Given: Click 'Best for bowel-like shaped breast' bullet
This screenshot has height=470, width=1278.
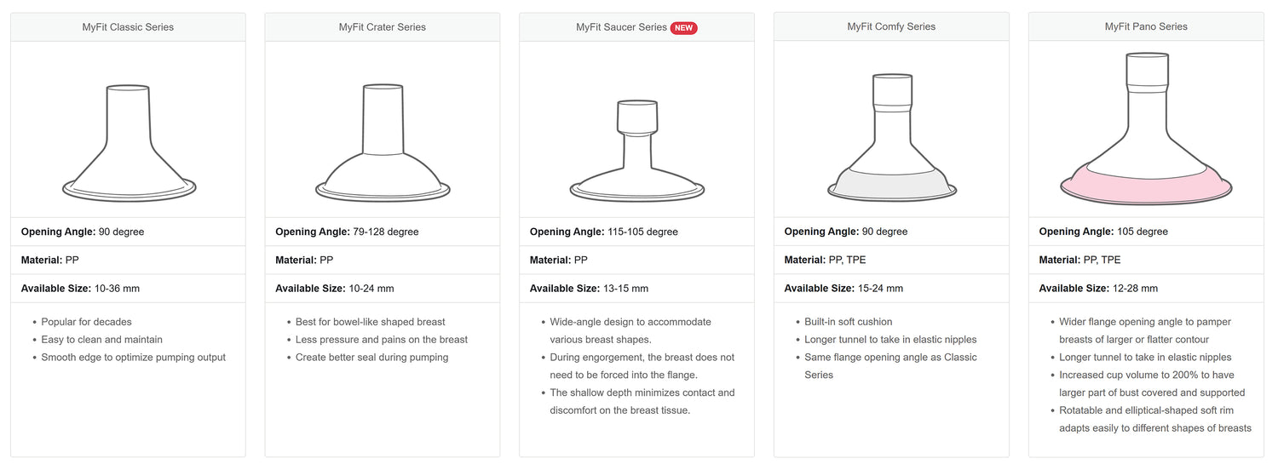Looking at the screenshot, I should (371, 322).
